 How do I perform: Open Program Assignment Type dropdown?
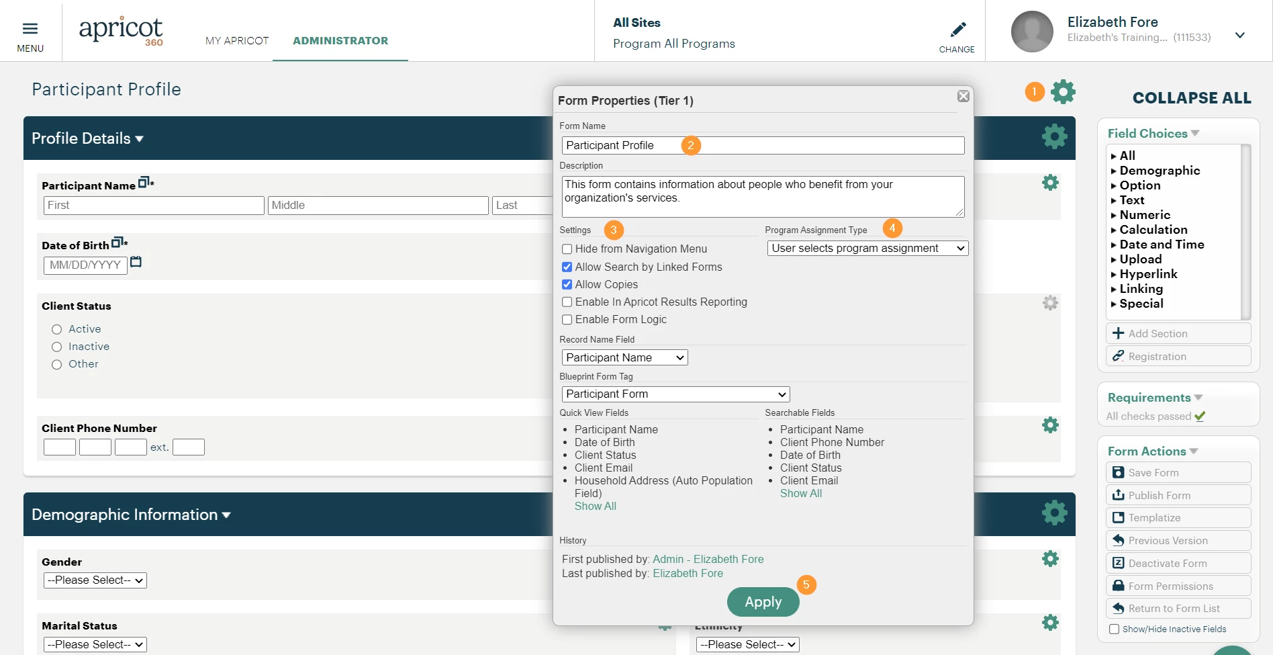(867, 249)
